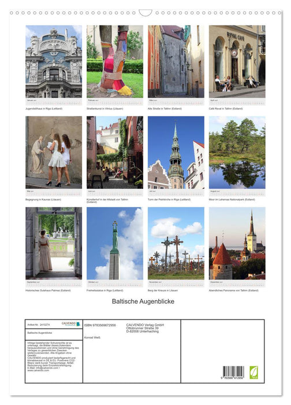Click the Baltische Augenblicke title

(x=143, y=301)
